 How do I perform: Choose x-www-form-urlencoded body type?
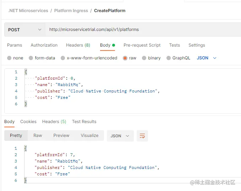tap(63, 58)
